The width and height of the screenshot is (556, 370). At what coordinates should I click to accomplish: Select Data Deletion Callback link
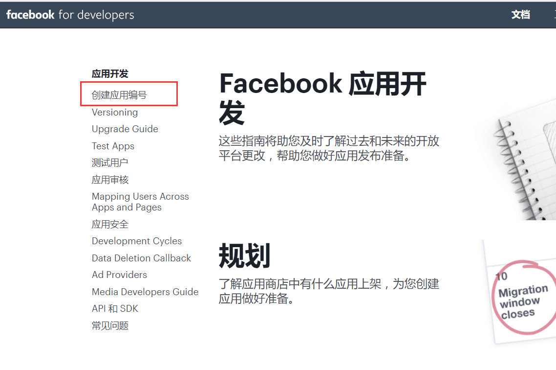coord(141,258)
